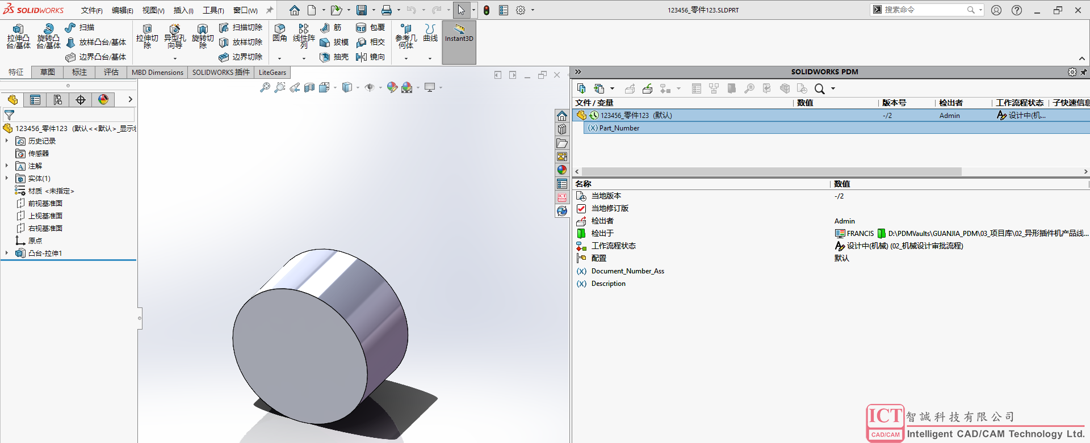Choose the Sweep feature (扫描)
The width and height of the screenshot is (1090, 443).
point(79,27)
